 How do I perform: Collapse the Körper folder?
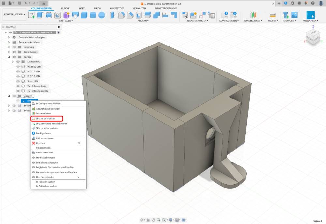pyautogui.click(x=9, y=57)
